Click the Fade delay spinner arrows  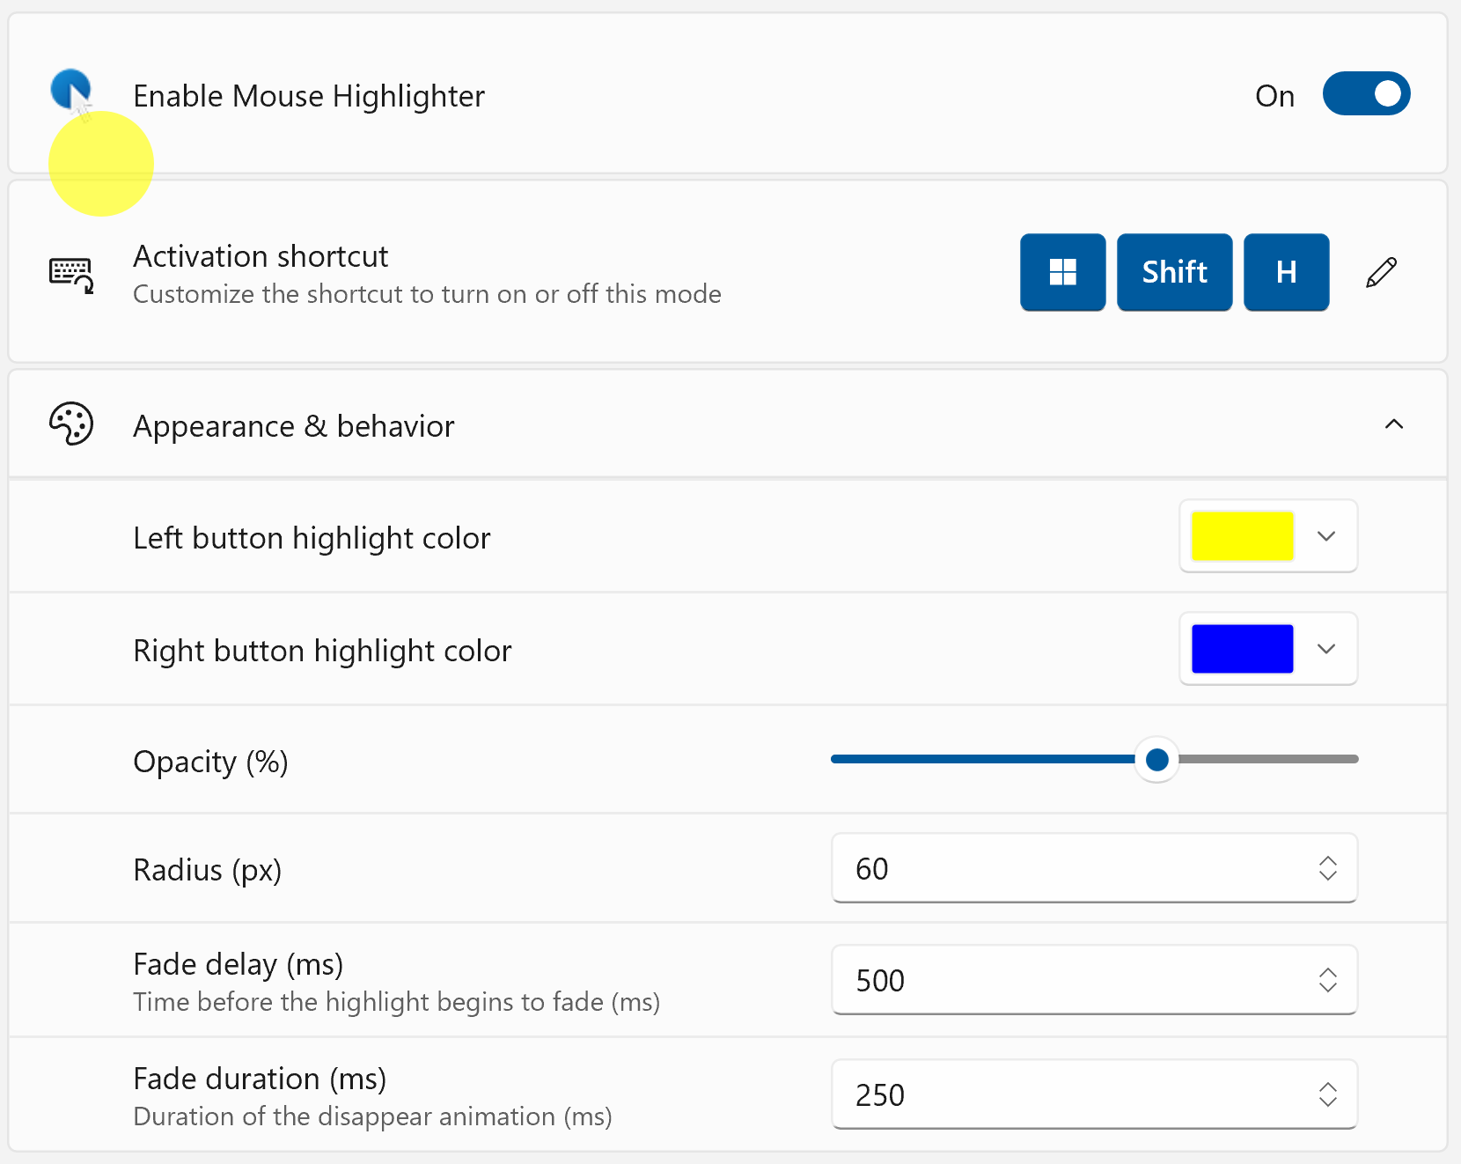tap(1327, 980)
